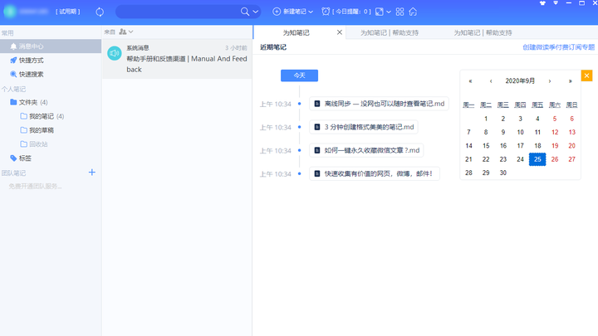Screen dimensions: 598x336
Task: Open the 帮助手册和反馈渠道 message
Action: pos(177,59)
